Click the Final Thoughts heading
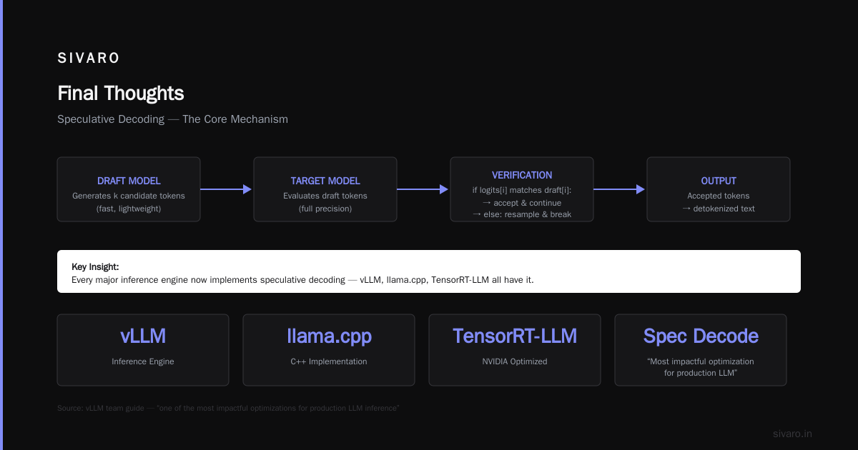 click(x=121, y=94)
